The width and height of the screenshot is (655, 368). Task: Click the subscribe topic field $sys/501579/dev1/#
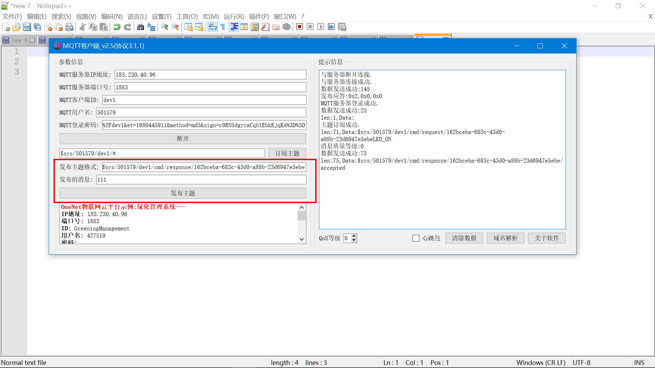coord(162,153)
